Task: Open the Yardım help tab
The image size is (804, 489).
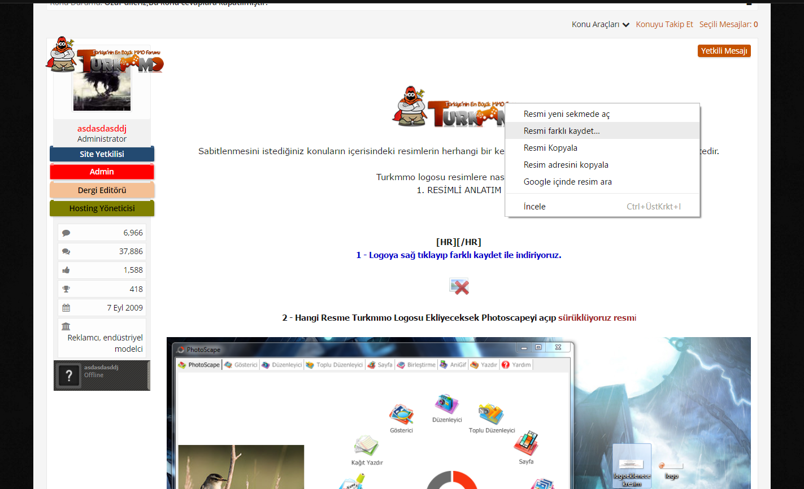Action: click(x=516, y=365)
